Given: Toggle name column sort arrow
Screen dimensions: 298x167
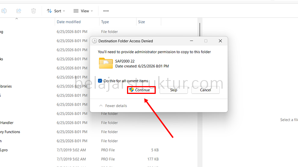Looking at the screenshot, I should click(17, 19).
